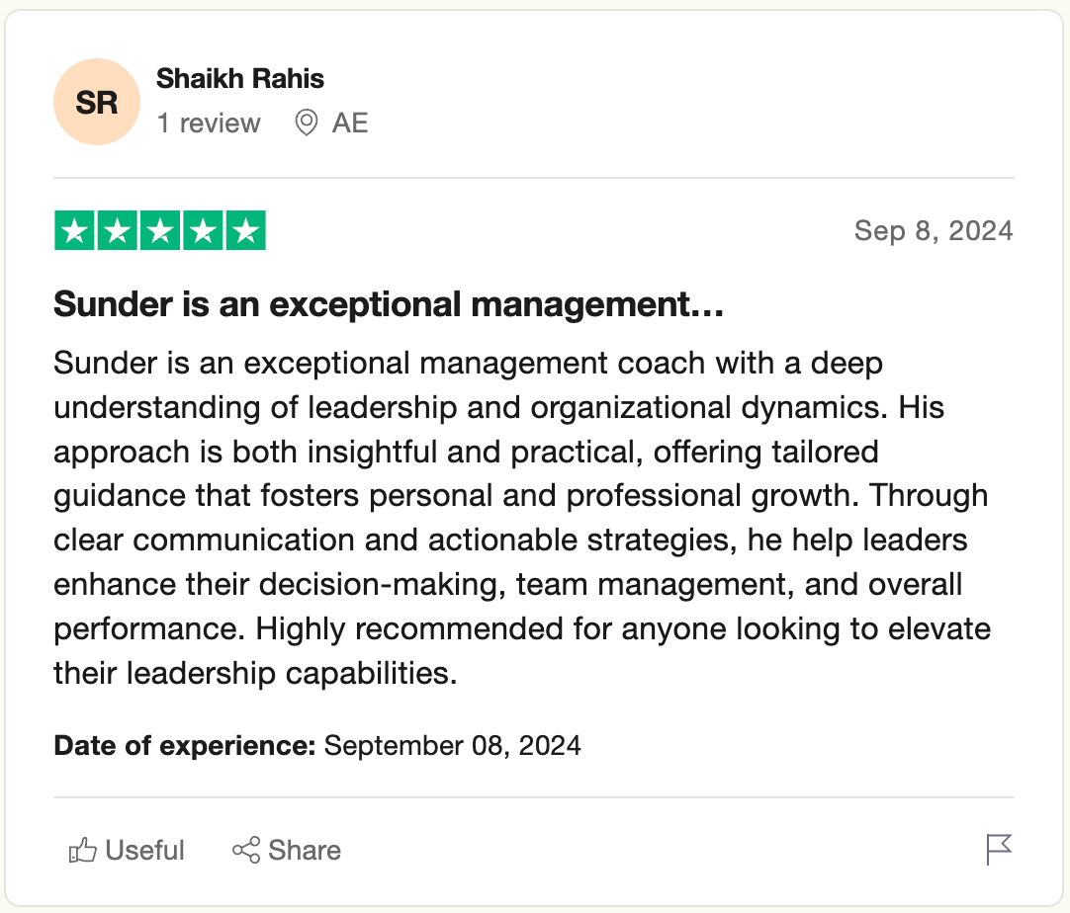
Task: Click the location pin icon
Action: coord(307,124)
